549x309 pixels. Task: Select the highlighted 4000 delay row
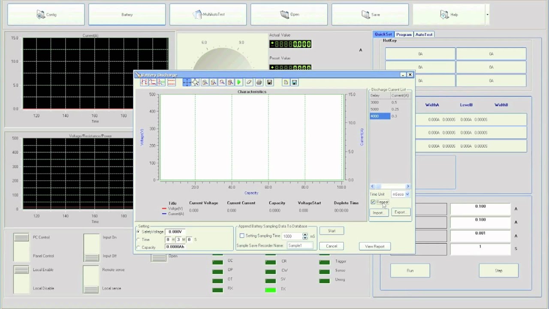[390, 116]
